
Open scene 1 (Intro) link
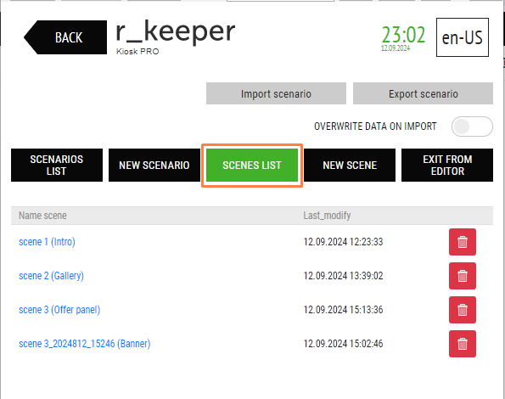[x=47, y=242]
